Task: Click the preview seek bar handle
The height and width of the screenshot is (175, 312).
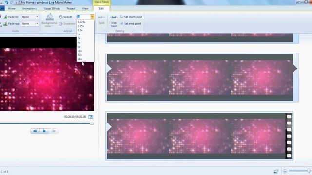Action: (92, 124)
